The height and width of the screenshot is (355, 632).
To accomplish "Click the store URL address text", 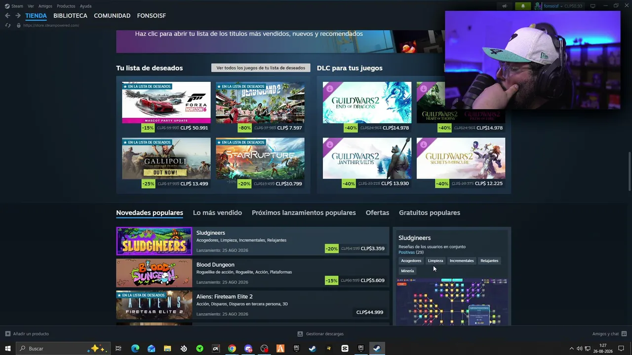I will click(51, 25).
